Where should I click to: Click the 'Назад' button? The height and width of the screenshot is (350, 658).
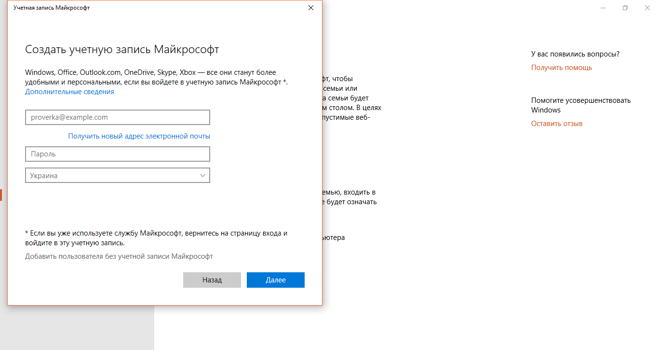(x=212, y=280)
